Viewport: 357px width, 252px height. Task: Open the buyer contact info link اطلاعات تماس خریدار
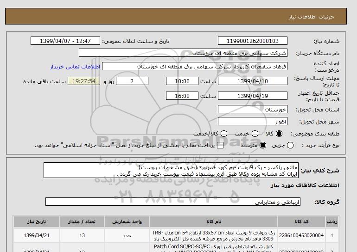point(75,67)
